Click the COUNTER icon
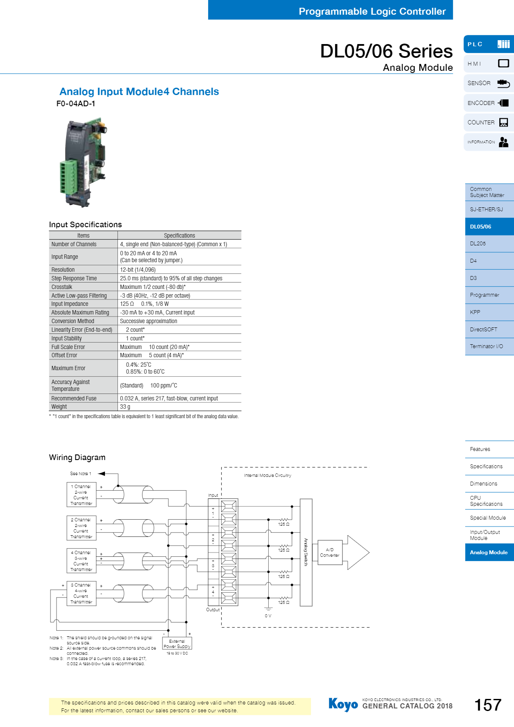This screenshot has height=727, width=514. 503,122
